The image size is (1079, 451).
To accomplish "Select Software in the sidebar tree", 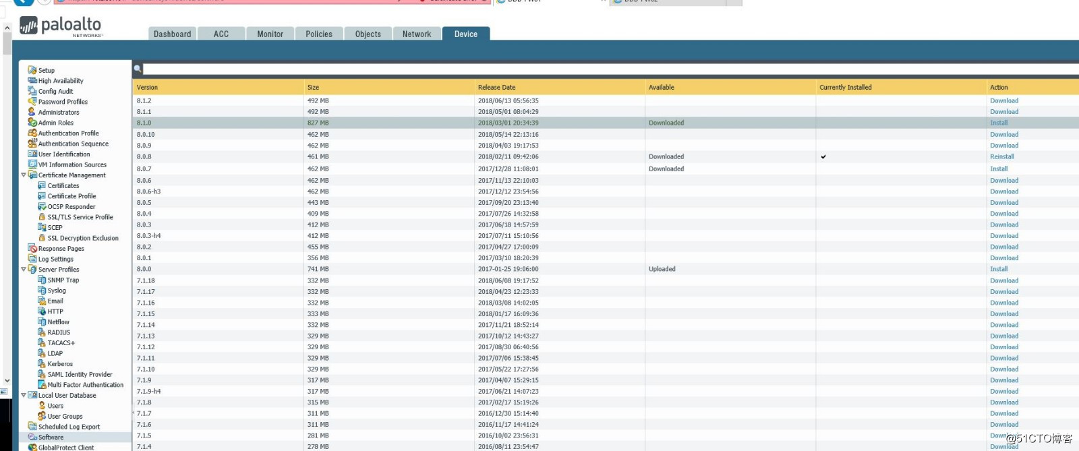I will tap(51, 437).
